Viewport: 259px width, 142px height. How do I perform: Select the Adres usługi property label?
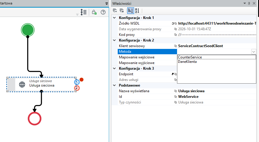point(129,80)
